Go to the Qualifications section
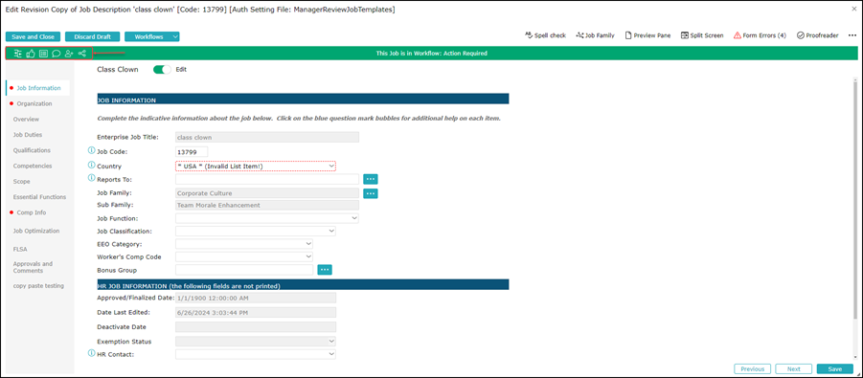Viewport: 863px width, 378px height. (x=32, y=150)
